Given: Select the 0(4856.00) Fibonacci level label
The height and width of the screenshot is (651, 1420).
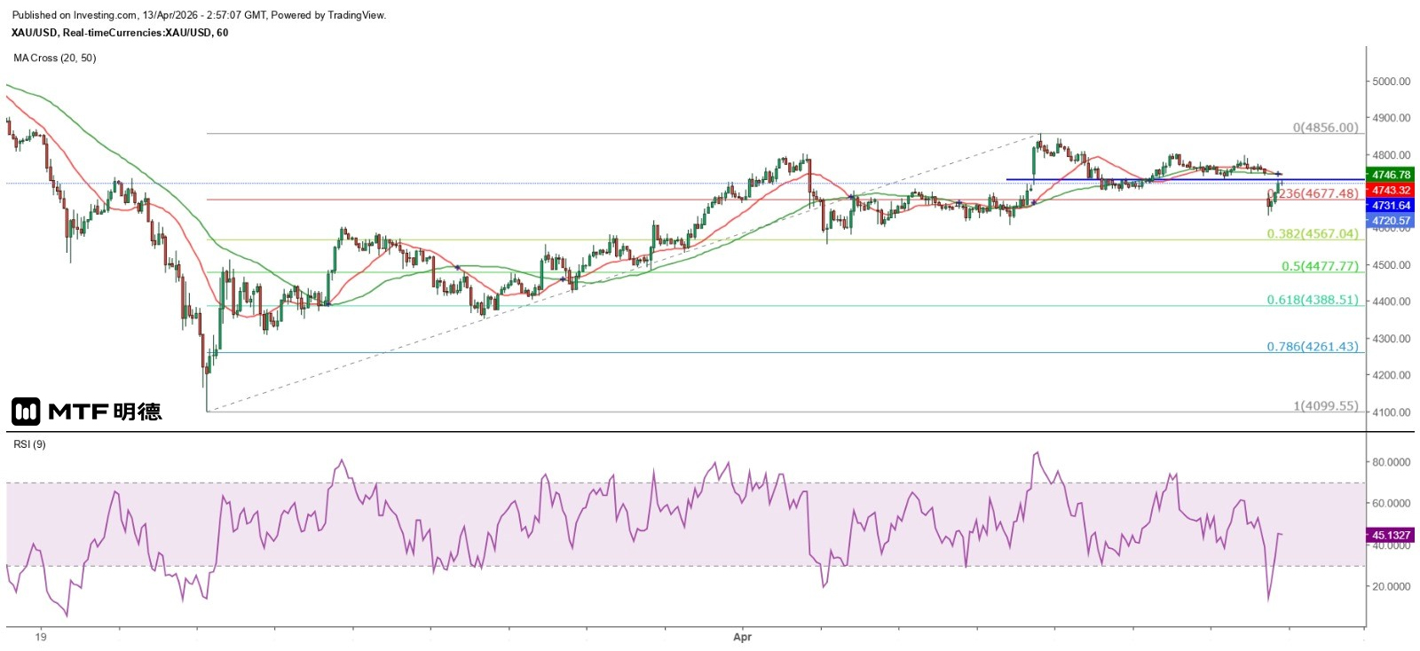Looking at the screenshot, I should [1325, 128].
